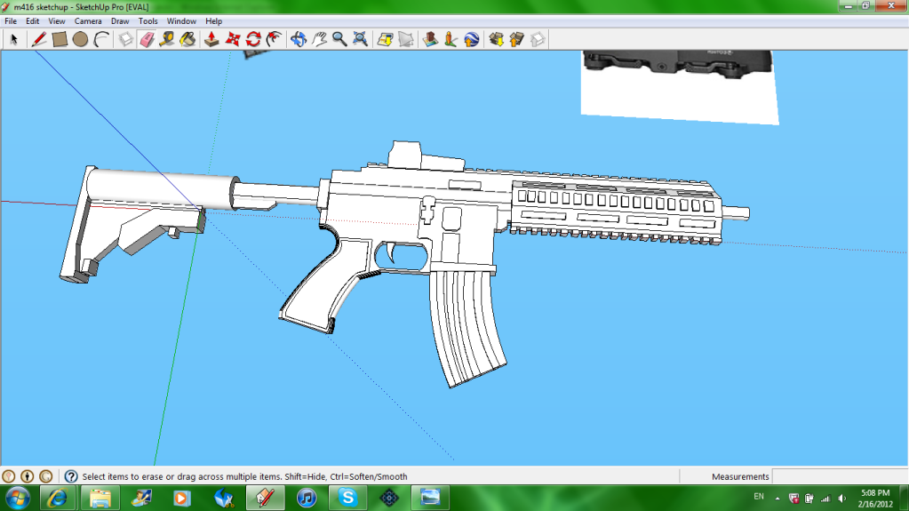Select the arrow Select tool
This screenshot has height=511, width=909.
pyautogui.click(x=14, y=39)
